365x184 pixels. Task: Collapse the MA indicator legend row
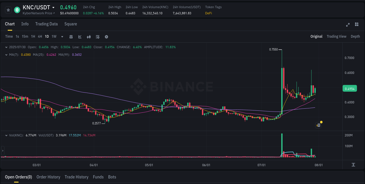click(6, 54)
